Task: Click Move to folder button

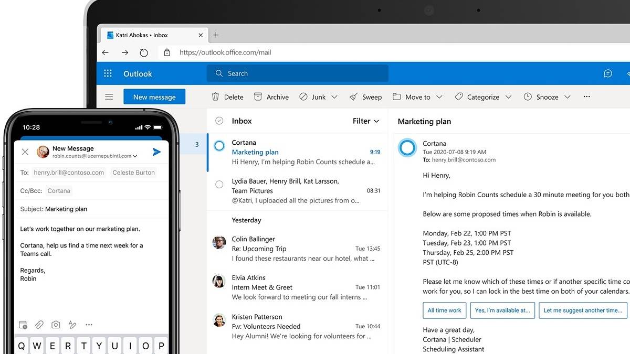Action: (412, 97)
